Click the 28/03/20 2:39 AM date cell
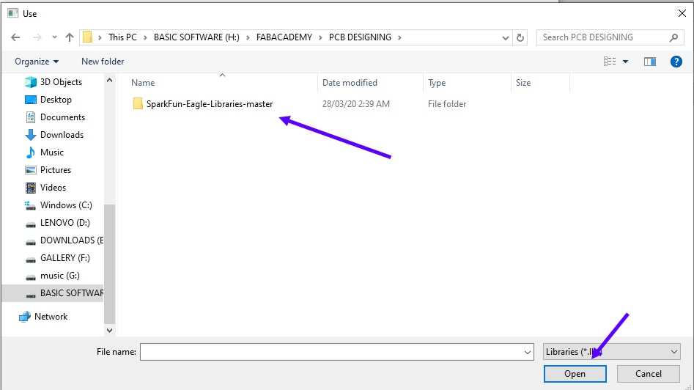 pos(356,104)
